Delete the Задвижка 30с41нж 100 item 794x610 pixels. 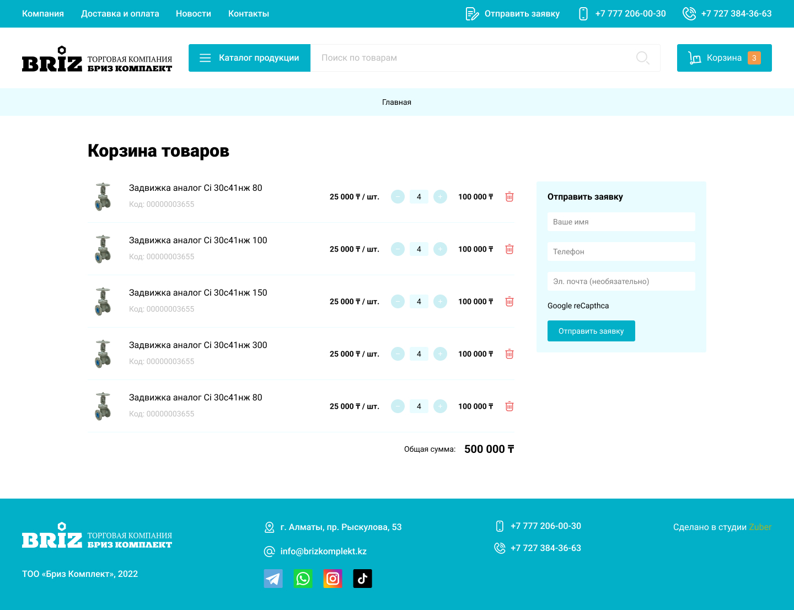(509, 249)
